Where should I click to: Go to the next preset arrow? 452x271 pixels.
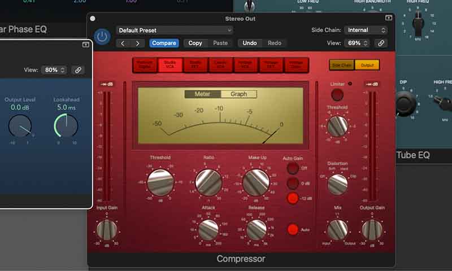click(x=137, y=43)
